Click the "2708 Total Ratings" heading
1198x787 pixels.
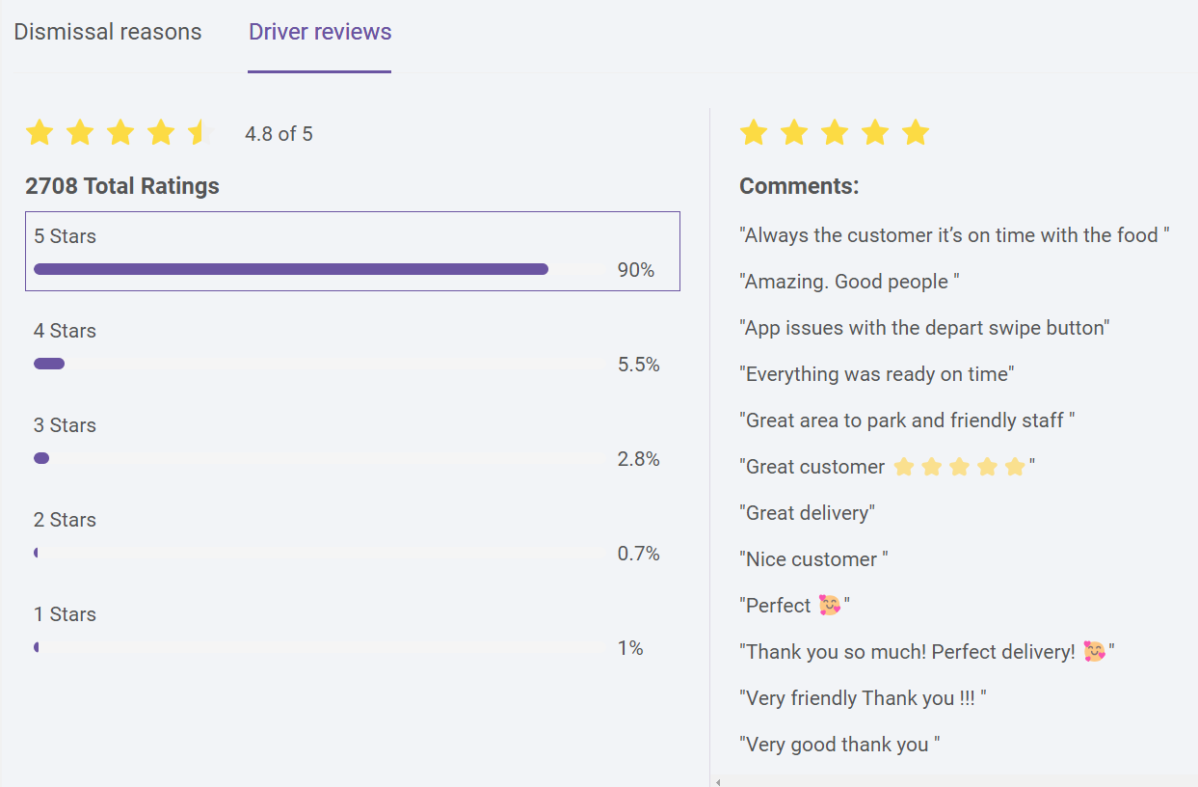pyautogui.click(x=122, y=186)
